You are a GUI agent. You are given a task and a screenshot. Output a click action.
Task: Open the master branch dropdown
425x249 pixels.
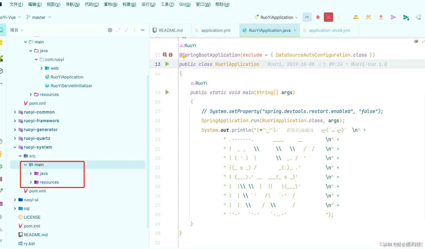click(x=39, y=17)
